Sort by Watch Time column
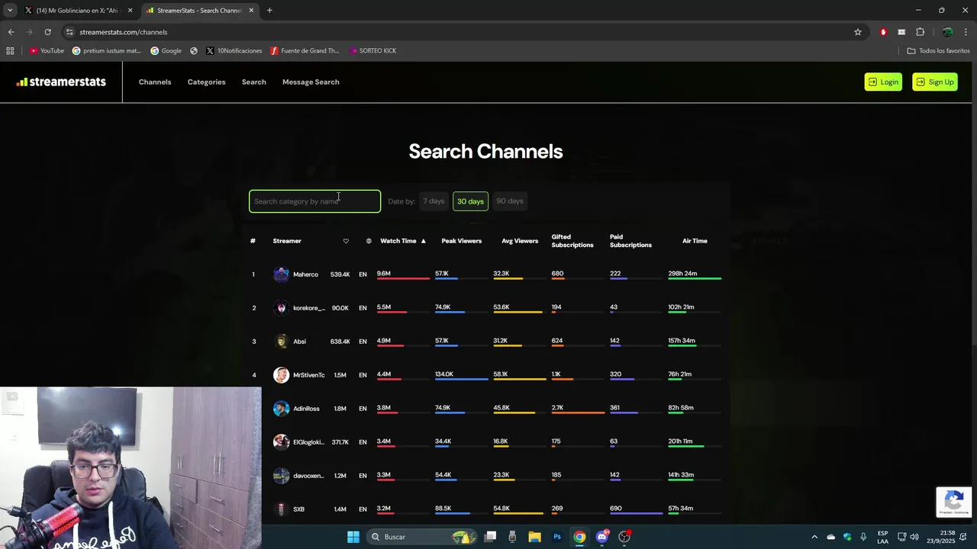This screenshot has width=977, height=549. (403, 241)
